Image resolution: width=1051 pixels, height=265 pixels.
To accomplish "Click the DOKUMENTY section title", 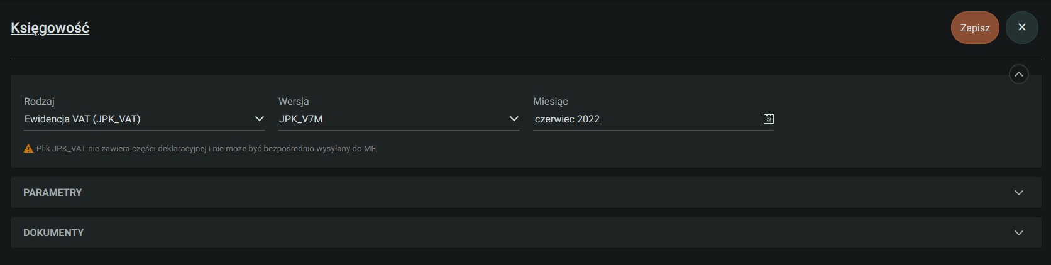I will pos(53,233).
